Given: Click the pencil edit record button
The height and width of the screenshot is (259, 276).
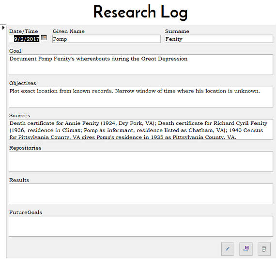Looking at the screenshot, I should (x=228, y=249).
